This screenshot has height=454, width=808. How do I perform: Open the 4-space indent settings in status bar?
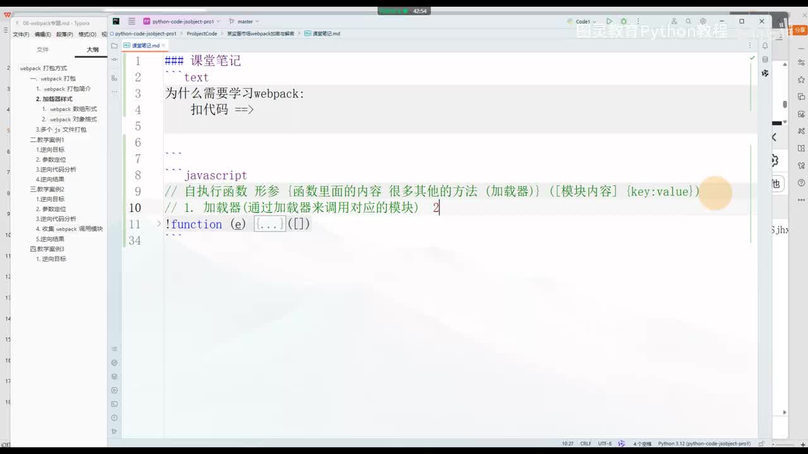tap(642, 443)
